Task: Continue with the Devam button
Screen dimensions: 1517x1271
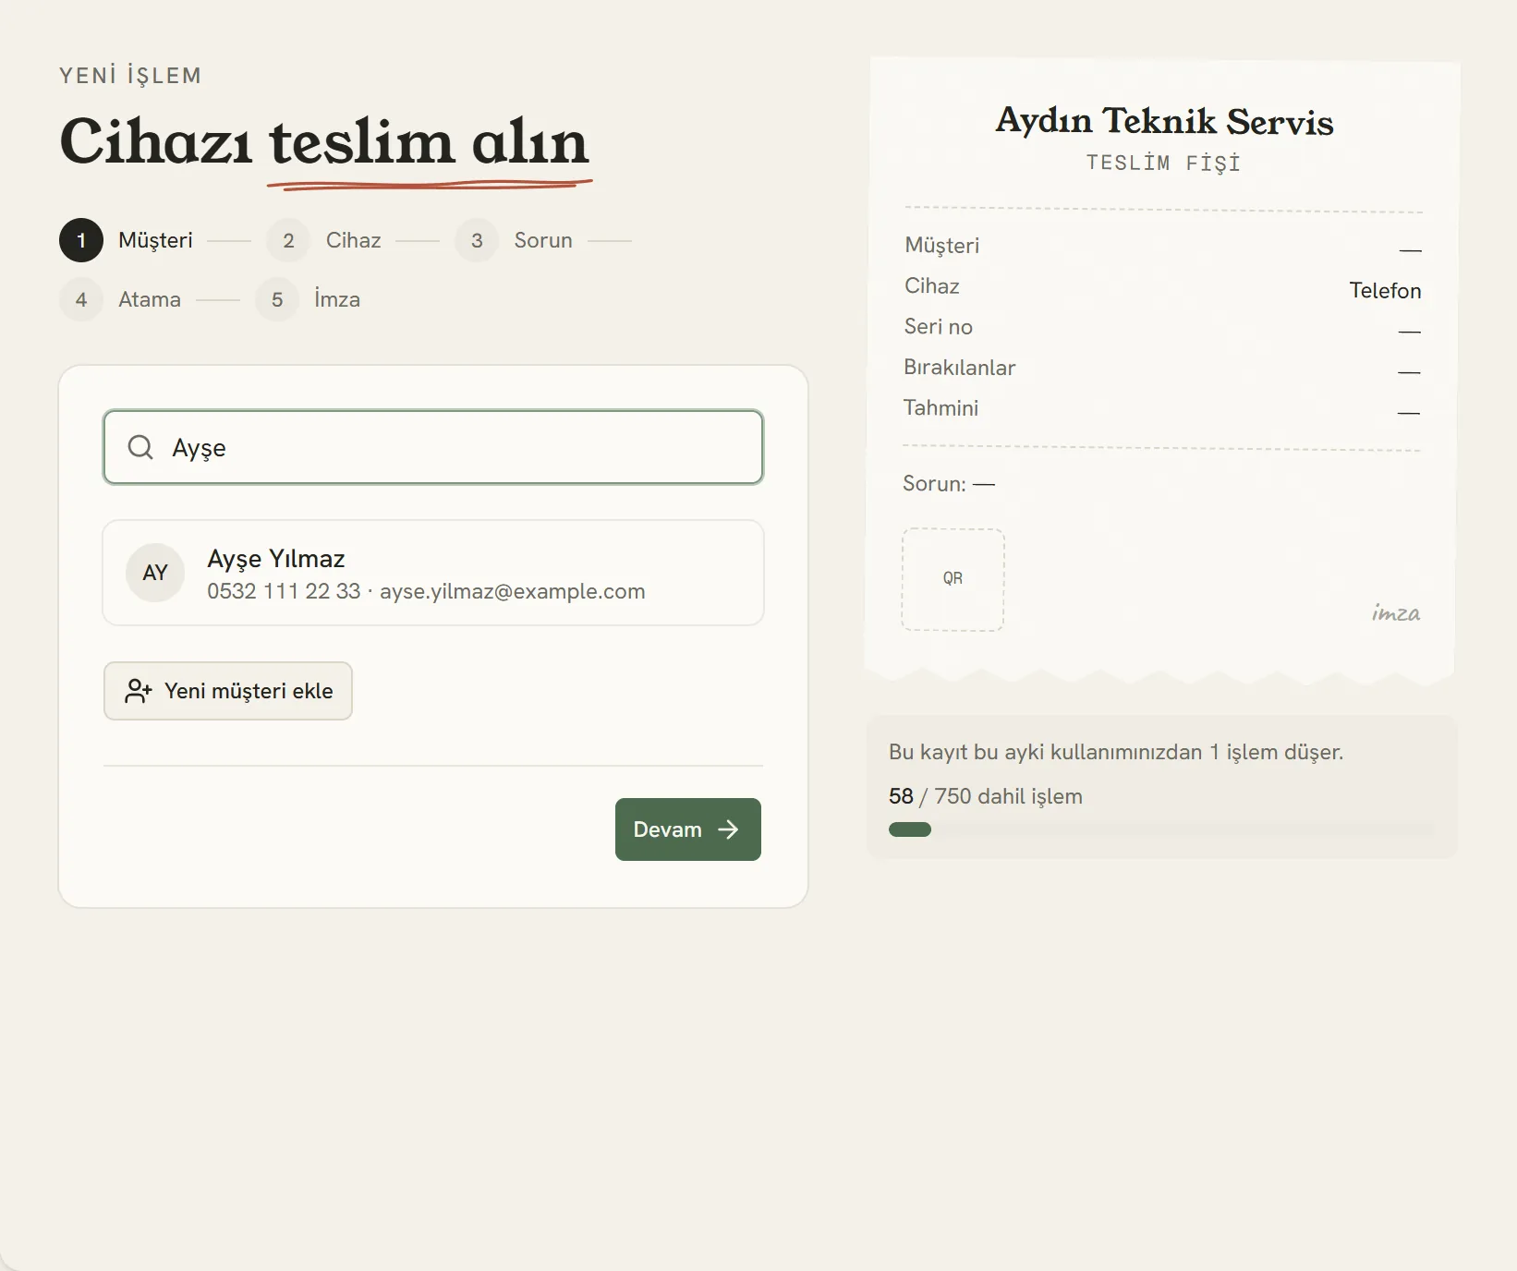Action: pos(688,829)
